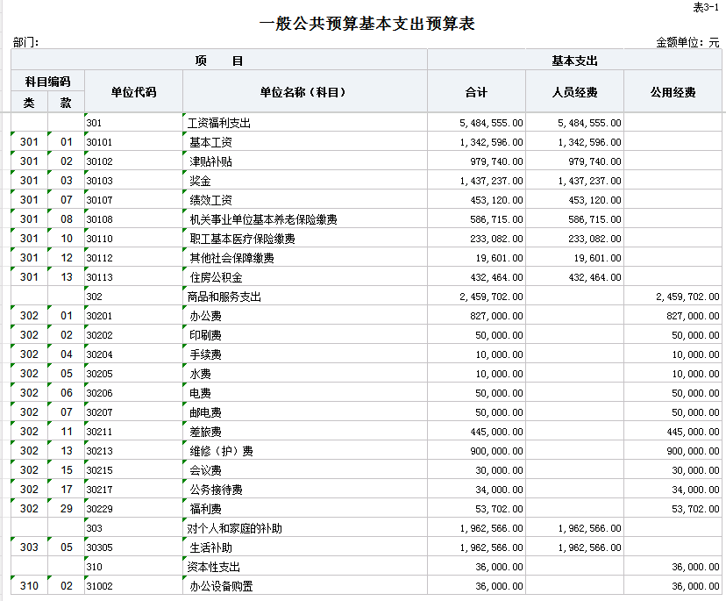This screenshot has height=601, width=726.
Task: Click the 金额单位：元 label
Action: click(687, 43)
